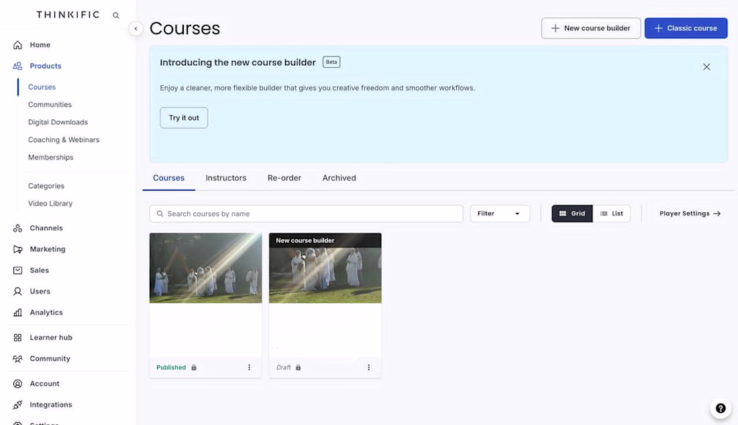
Task: Click the Classic course button
Action: pyautogui.click(x=686, y=28)
